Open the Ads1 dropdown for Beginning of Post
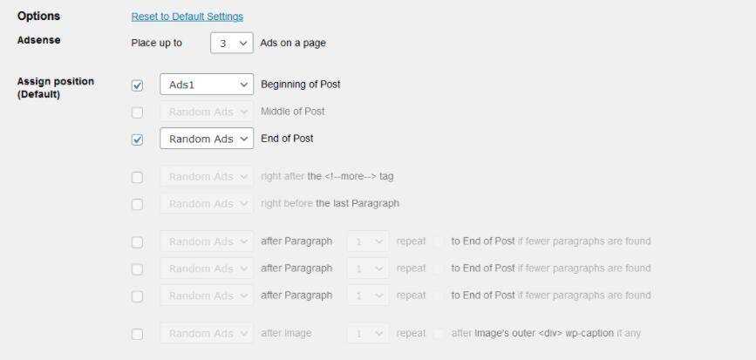Screen dimensions: 756x360 point(207,85)
